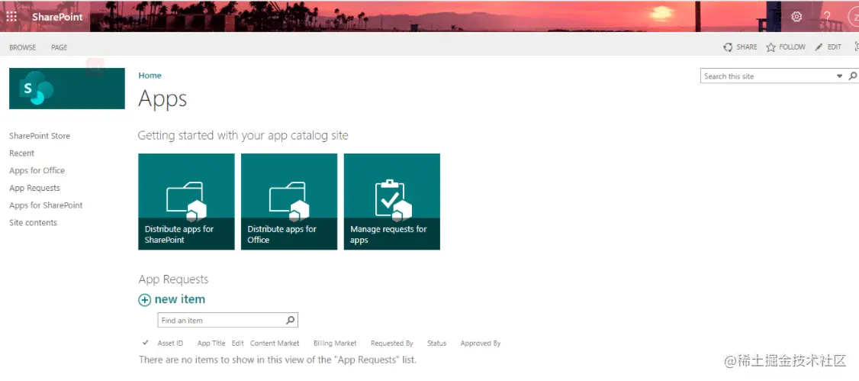Switch to the PAGE ribbon tab
This screenshot has width=859, height=381.
tap(60, 47)
